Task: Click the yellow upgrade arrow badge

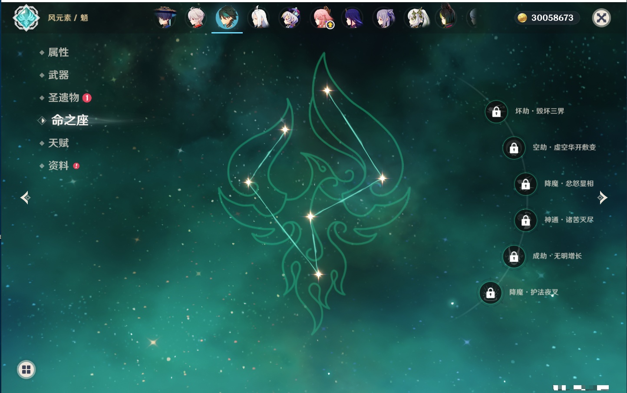Action: 330,25
